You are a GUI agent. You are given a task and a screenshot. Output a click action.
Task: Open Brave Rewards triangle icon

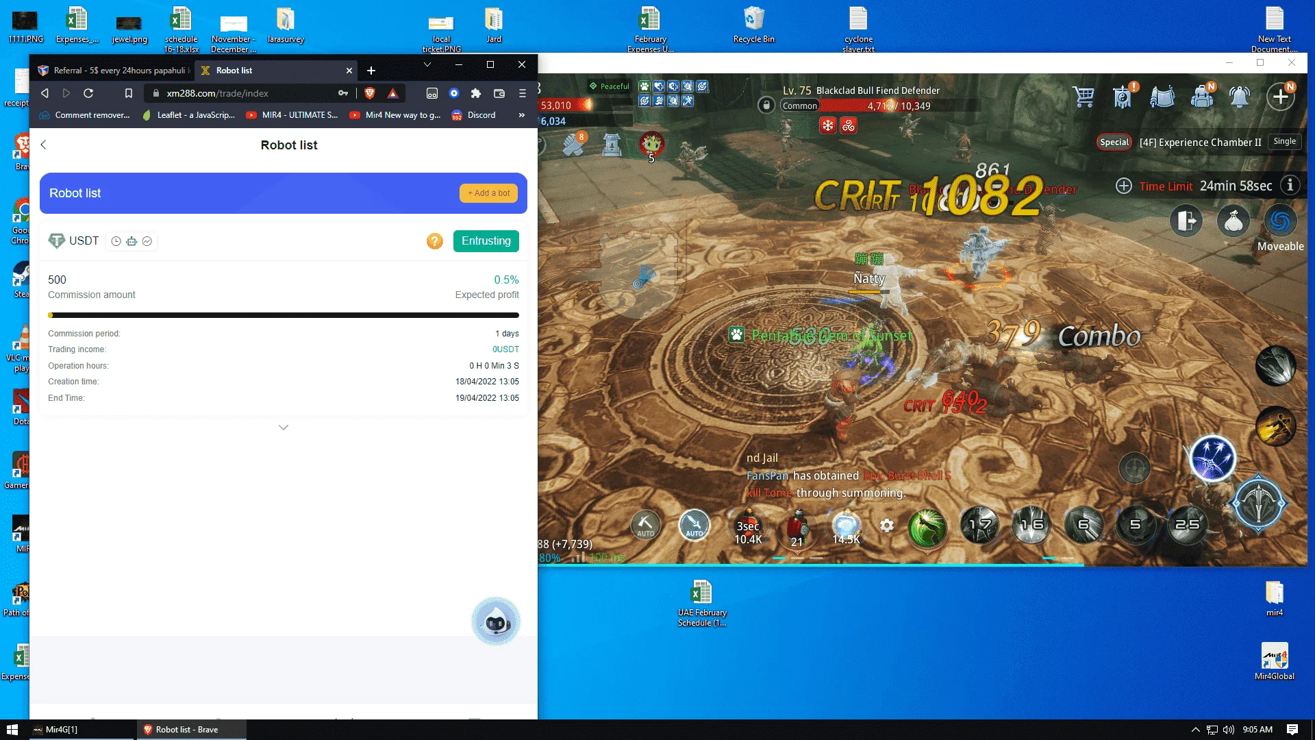393,93
